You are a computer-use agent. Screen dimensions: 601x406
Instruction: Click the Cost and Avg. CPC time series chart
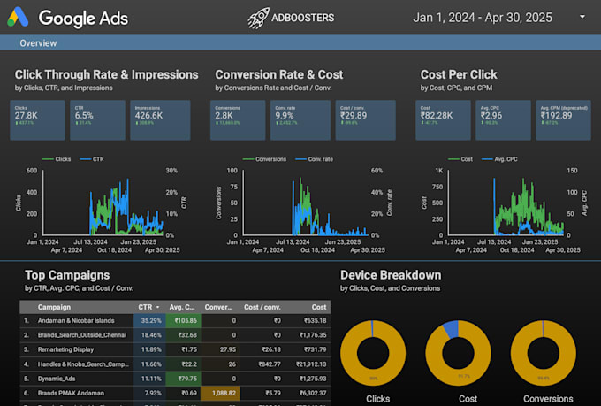505,203
